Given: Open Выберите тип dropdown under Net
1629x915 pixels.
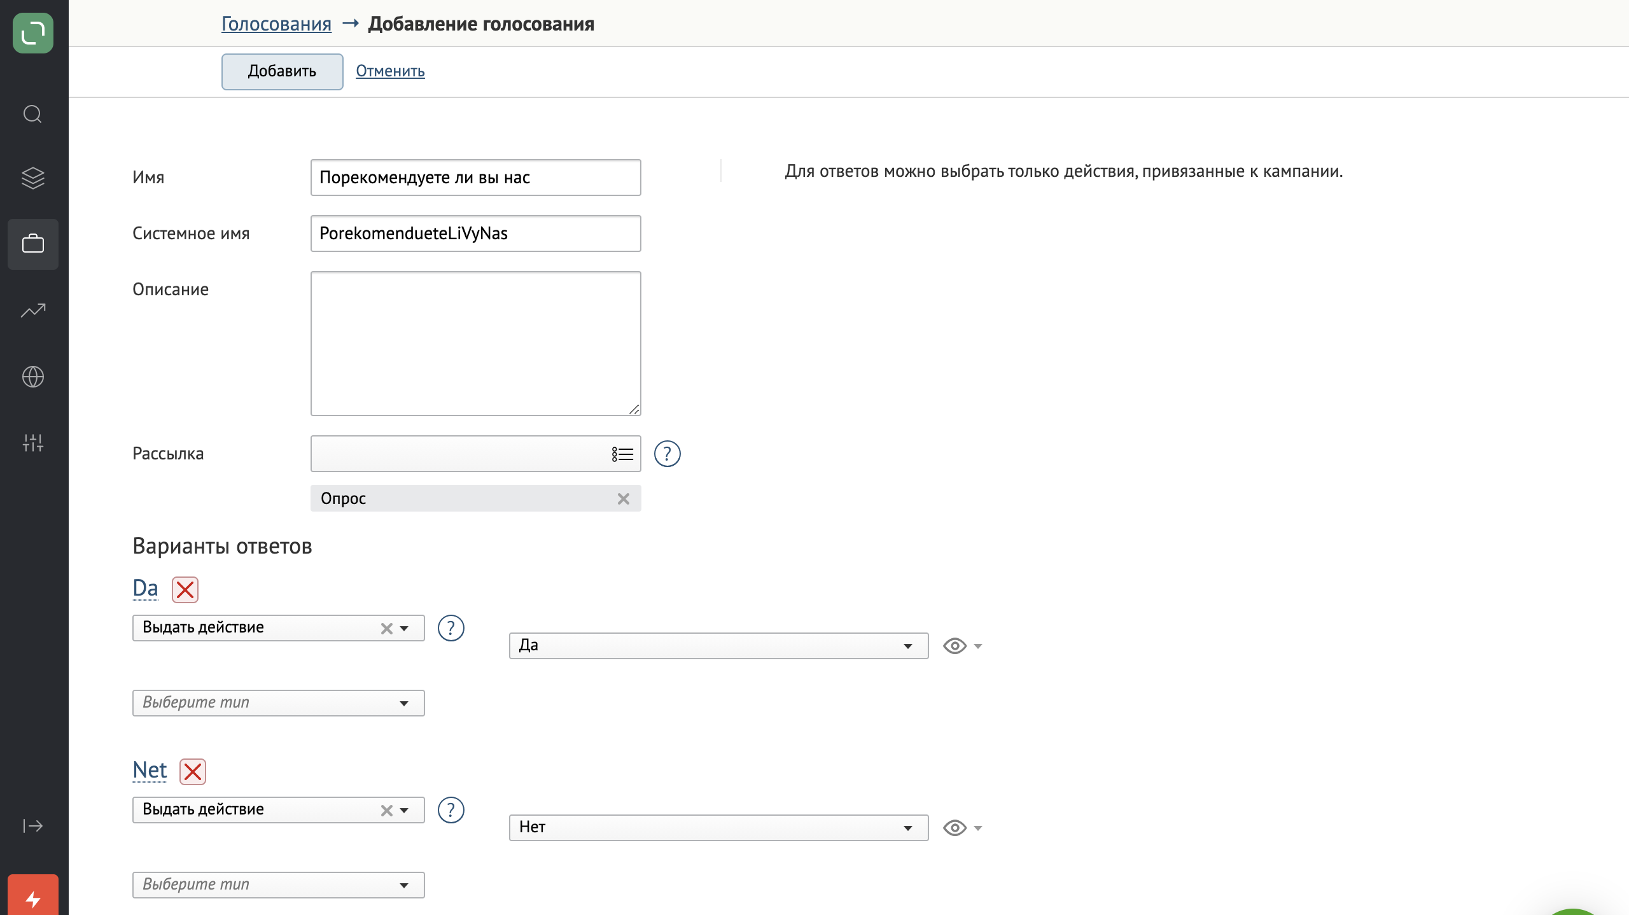Looking at the screenshot, I should [278, 885].
